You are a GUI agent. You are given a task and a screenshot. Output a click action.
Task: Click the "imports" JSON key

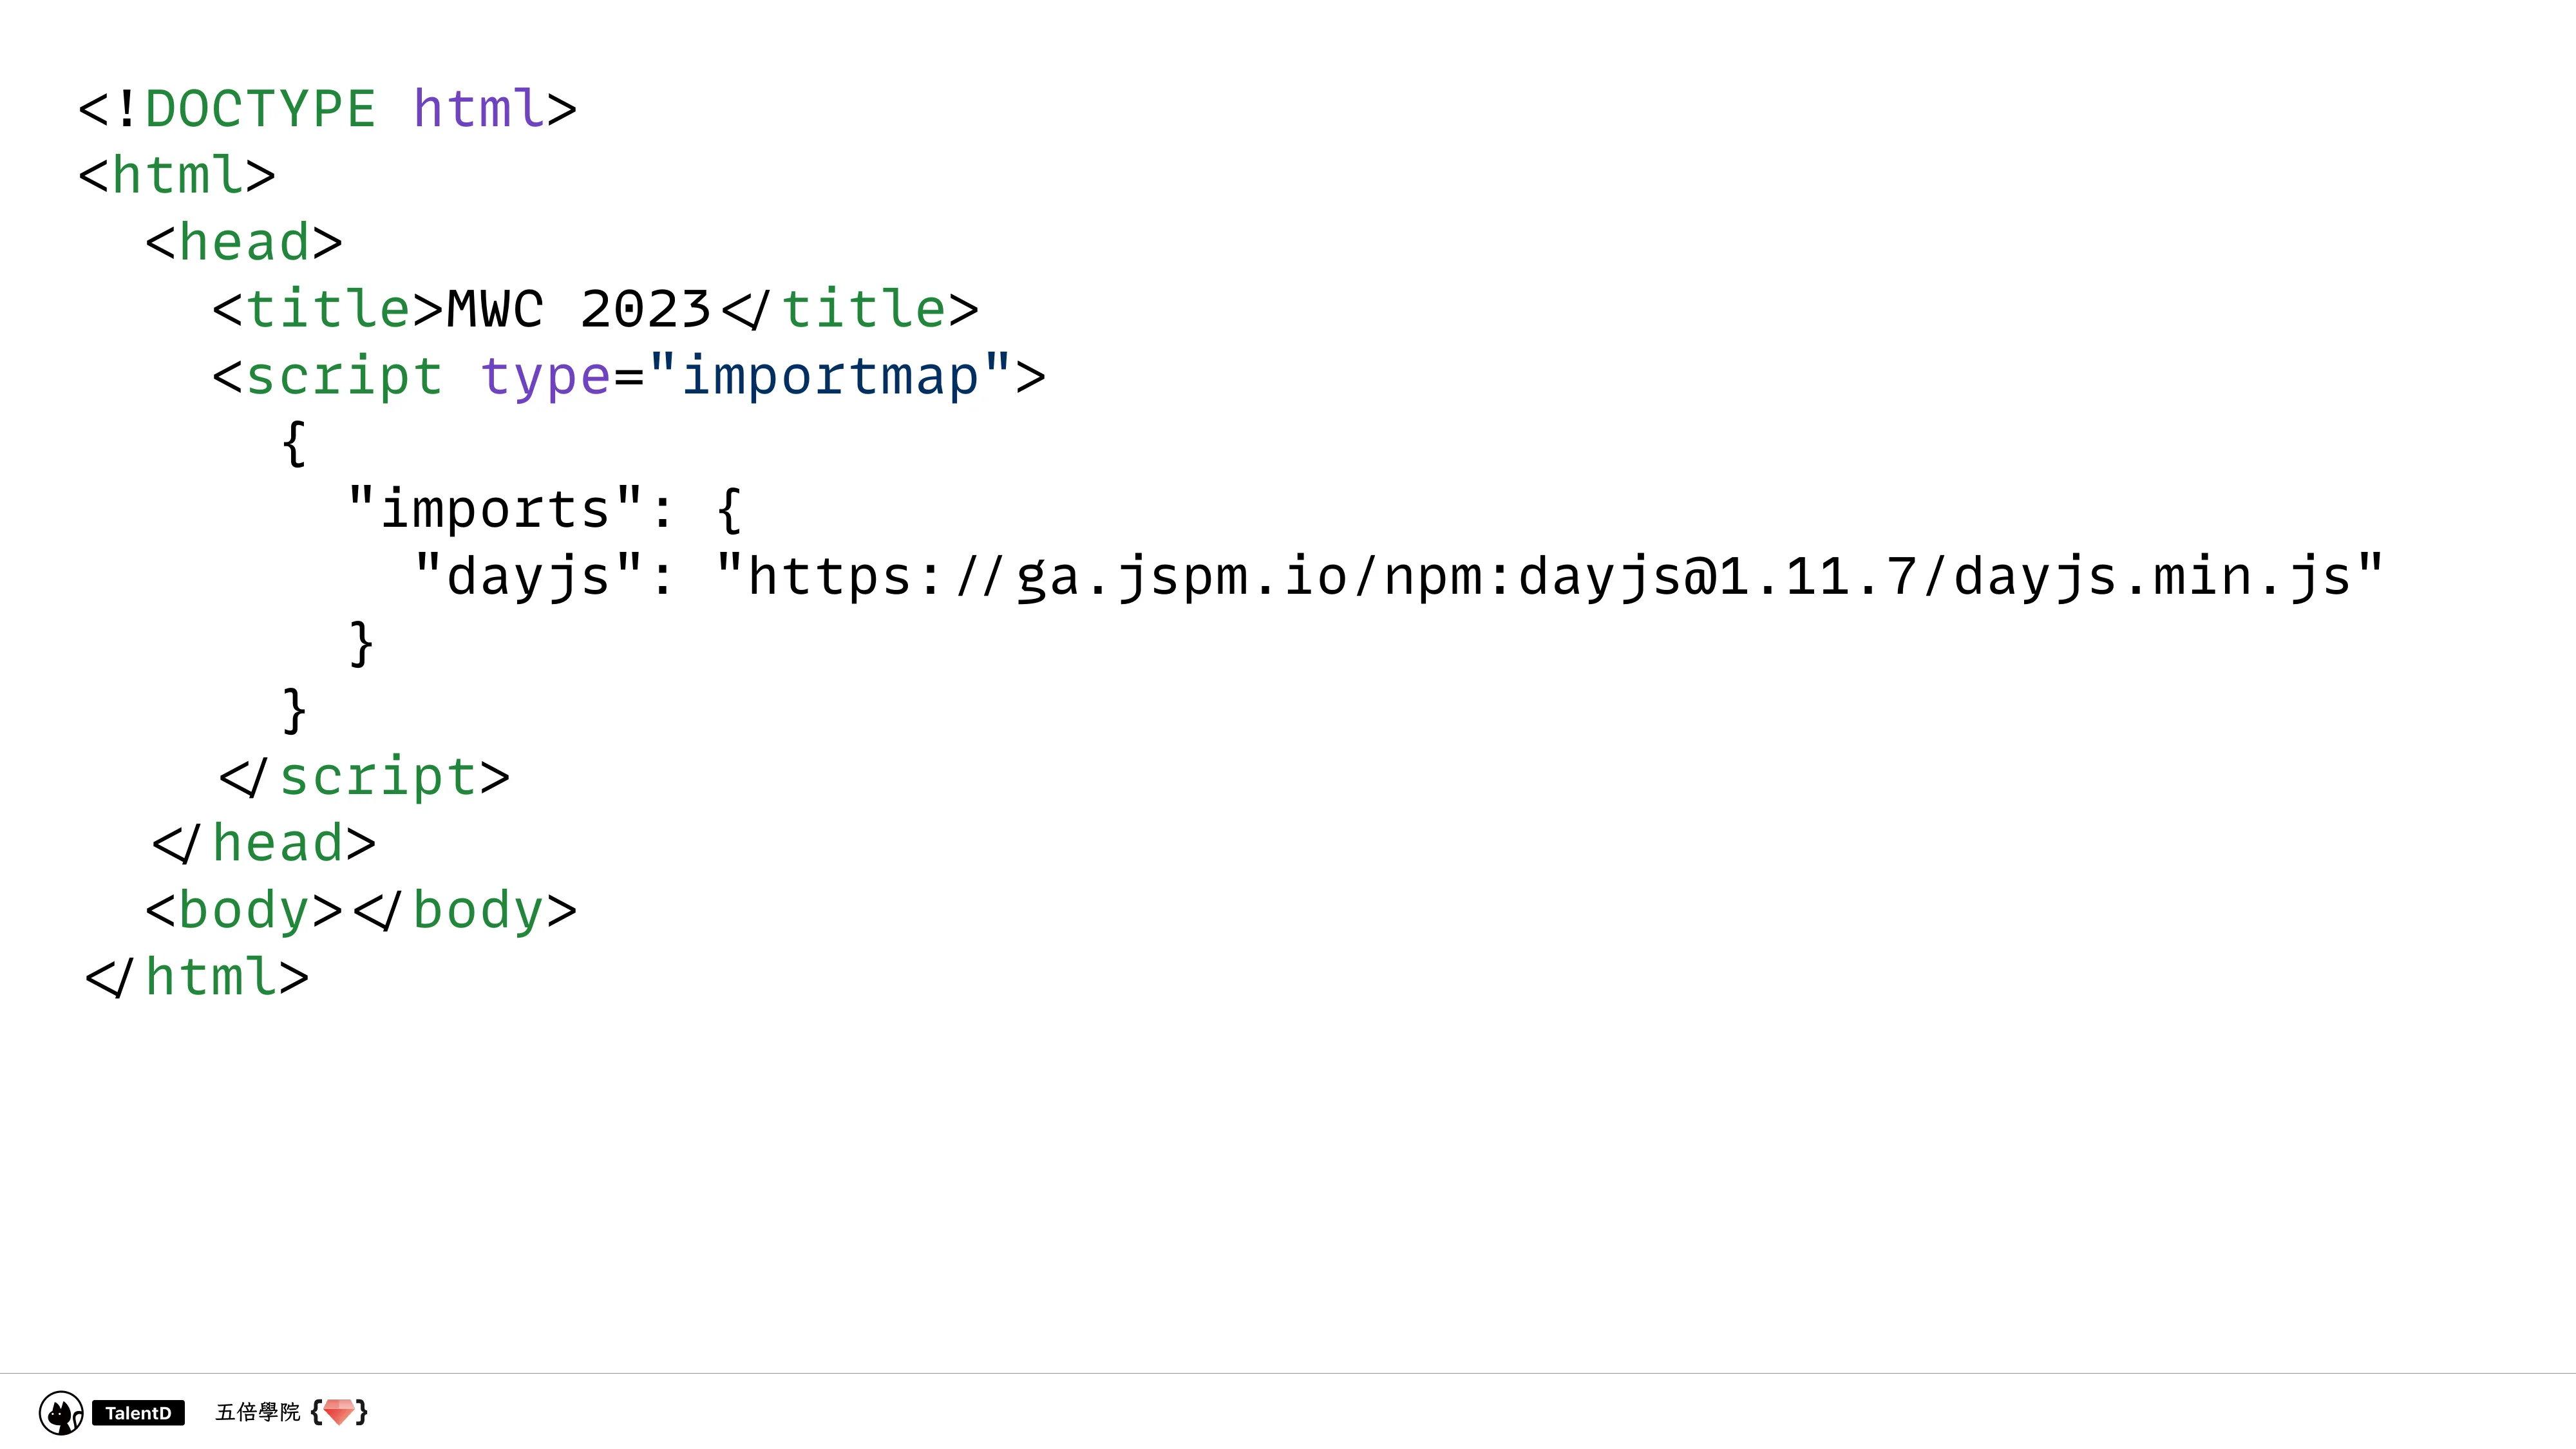(495, 509)
